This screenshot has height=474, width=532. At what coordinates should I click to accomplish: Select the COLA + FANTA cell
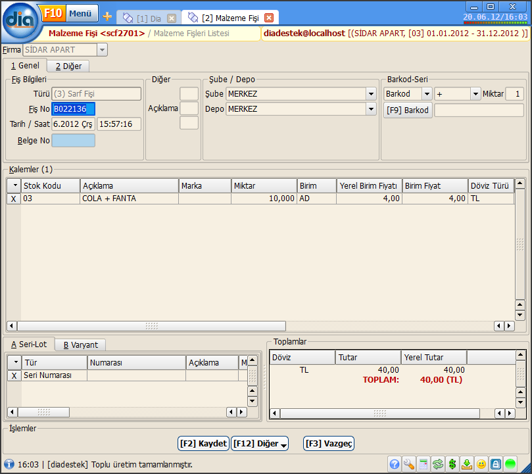click(x=130, y=199)
